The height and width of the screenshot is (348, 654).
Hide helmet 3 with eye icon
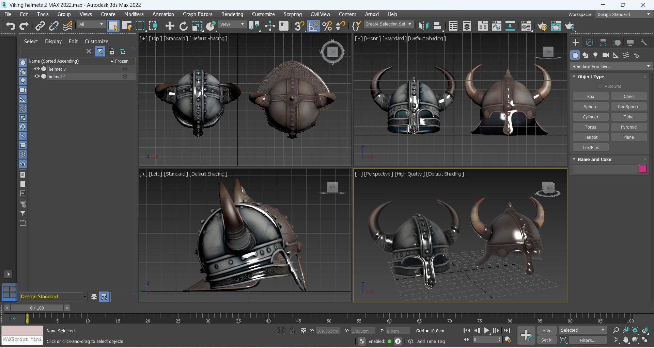(37, 69)
